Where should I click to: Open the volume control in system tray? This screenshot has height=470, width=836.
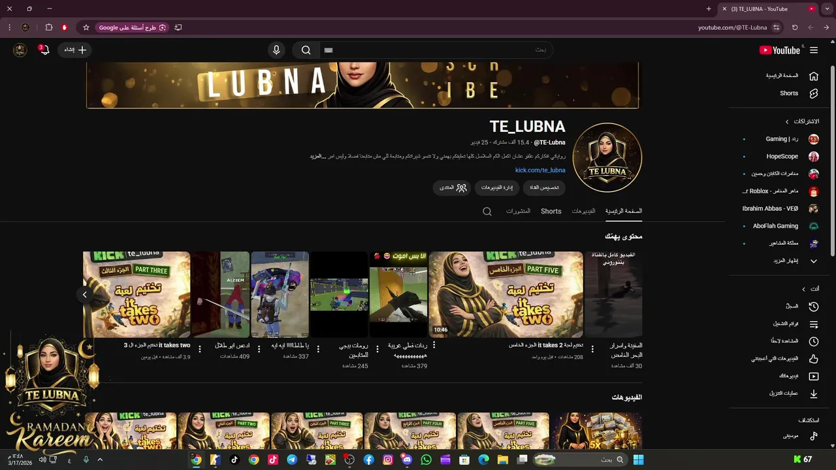[42, 460]
